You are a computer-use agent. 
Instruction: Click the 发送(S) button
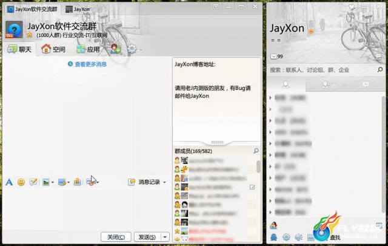point(147,237)
